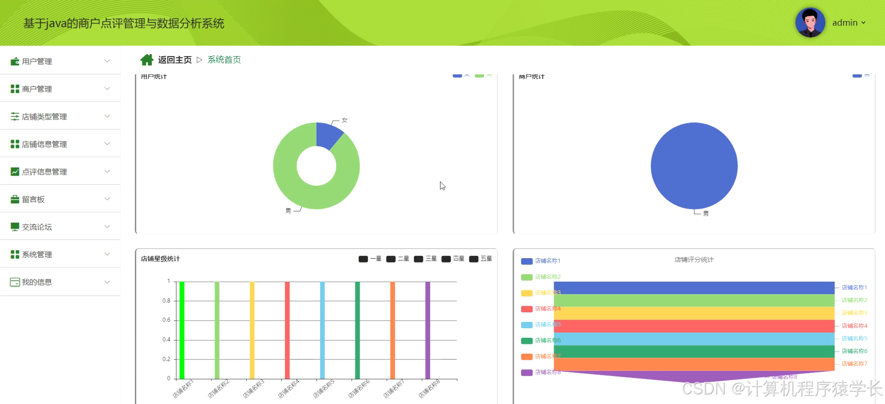Open the 系统管理 menu item
The height and width of the screenshot is (404, 885).
coord(60,254)
